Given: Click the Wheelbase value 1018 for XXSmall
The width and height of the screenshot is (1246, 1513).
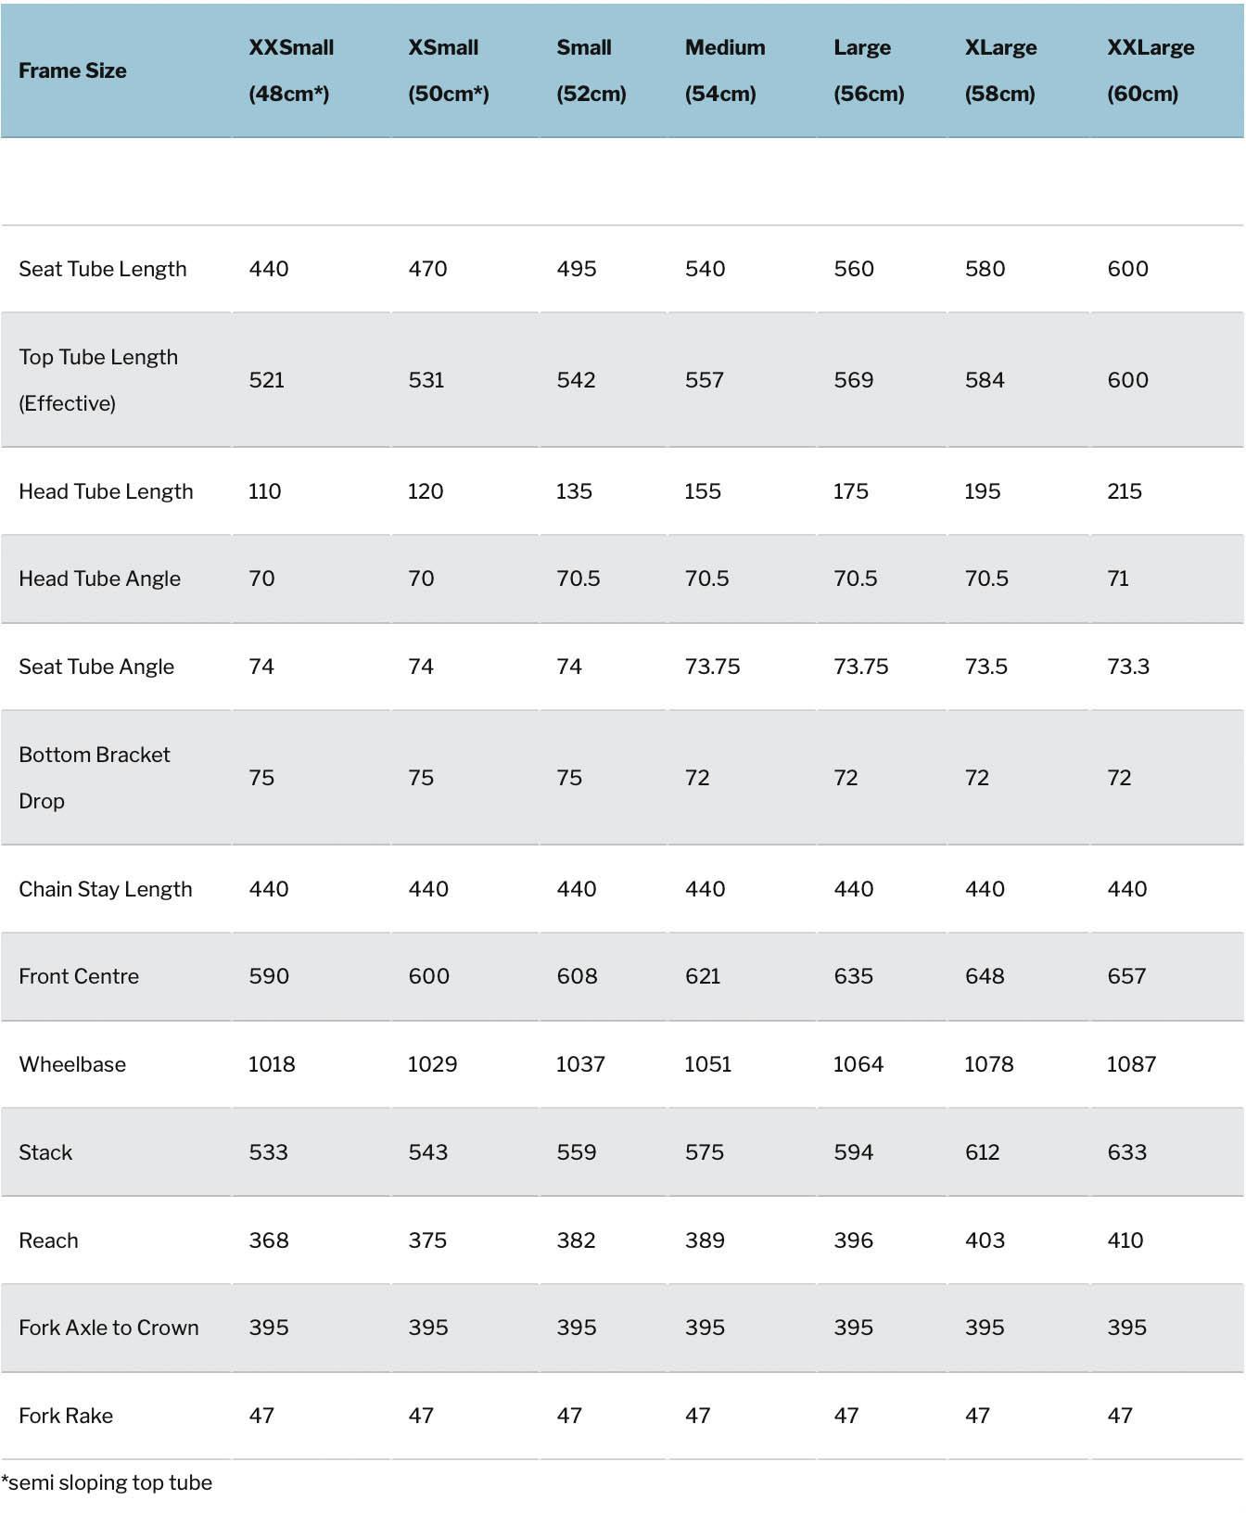Looking at the screenshot, I should tap(272, 1064).
